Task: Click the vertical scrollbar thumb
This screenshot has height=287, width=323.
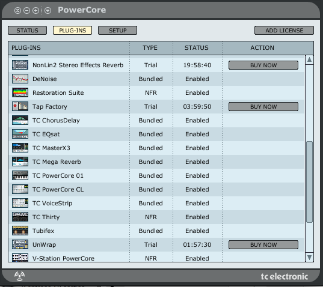Action: [309, 182]
